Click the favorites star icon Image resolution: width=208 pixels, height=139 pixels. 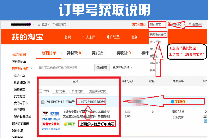tap(190, 24)
